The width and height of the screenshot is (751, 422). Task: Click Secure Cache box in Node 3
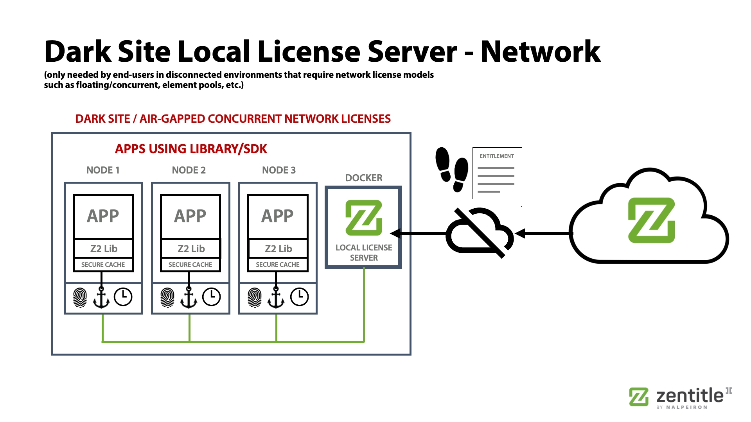coord(278,265)
